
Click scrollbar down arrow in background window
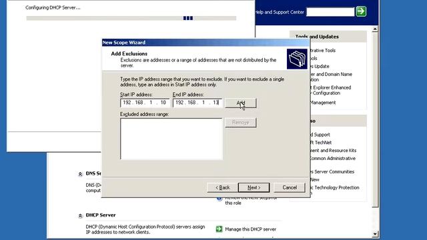tap(375, 234)
